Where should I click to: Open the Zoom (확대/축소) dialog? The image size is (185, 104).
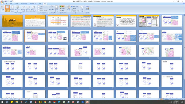pyautogui.click(x=51, y=8)
